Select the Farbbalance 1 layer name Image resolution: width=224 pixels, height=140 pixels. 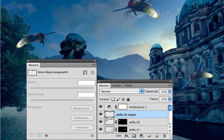click(138, 107)
